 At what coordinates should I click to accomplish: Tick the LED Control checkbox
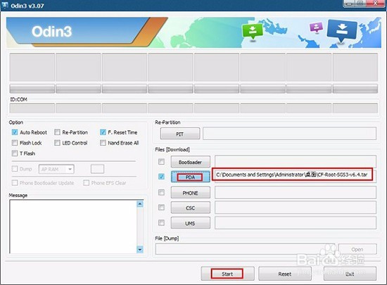coord(57,143)
